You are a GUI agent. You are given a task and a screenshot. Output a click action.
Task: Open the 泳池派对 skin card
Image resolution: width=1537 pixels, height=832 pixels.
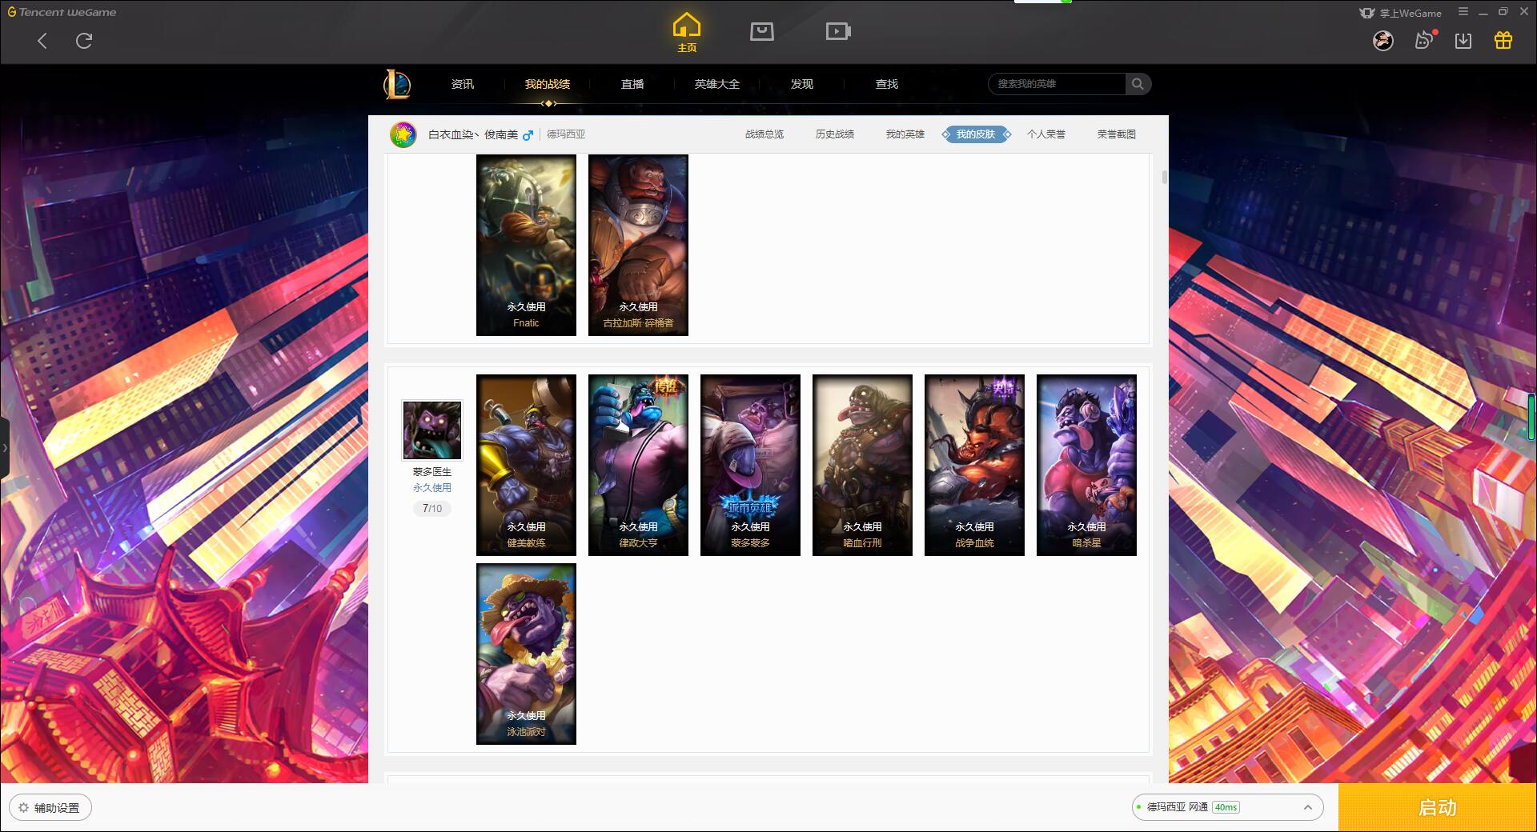tap(526, 654)
